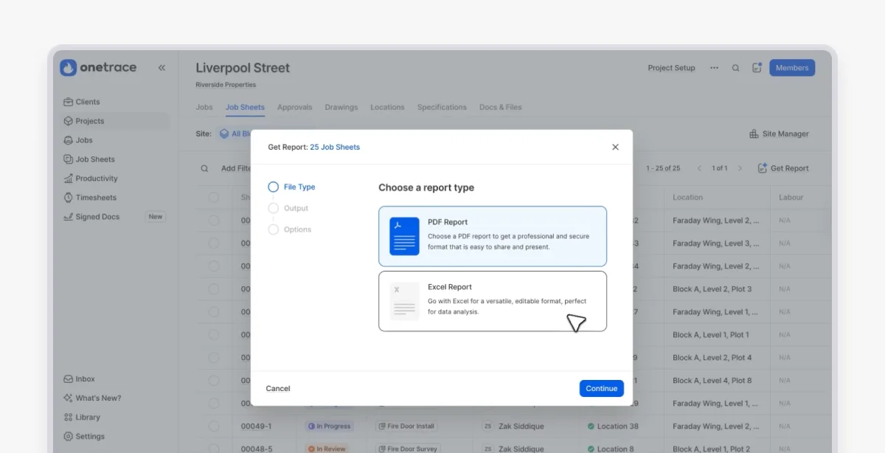Click the Get Report icon above the table
The width and height of the screenshot is (885, 453).
click(783, 167)
